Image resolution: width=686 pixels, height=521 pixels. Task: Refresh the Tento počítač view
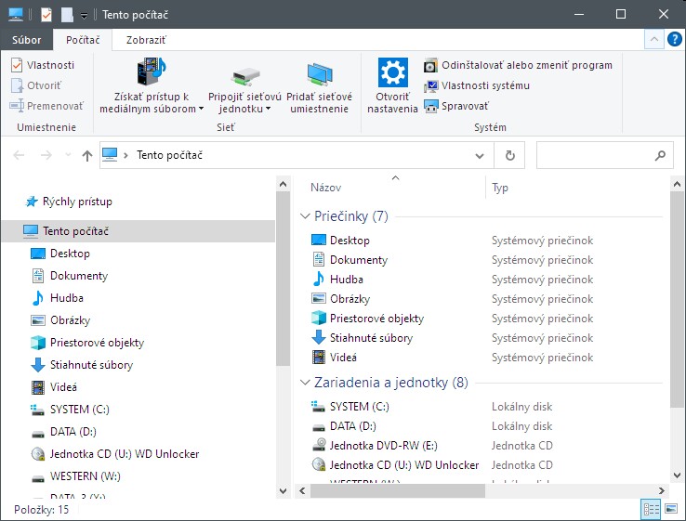(x=509, y=155)
